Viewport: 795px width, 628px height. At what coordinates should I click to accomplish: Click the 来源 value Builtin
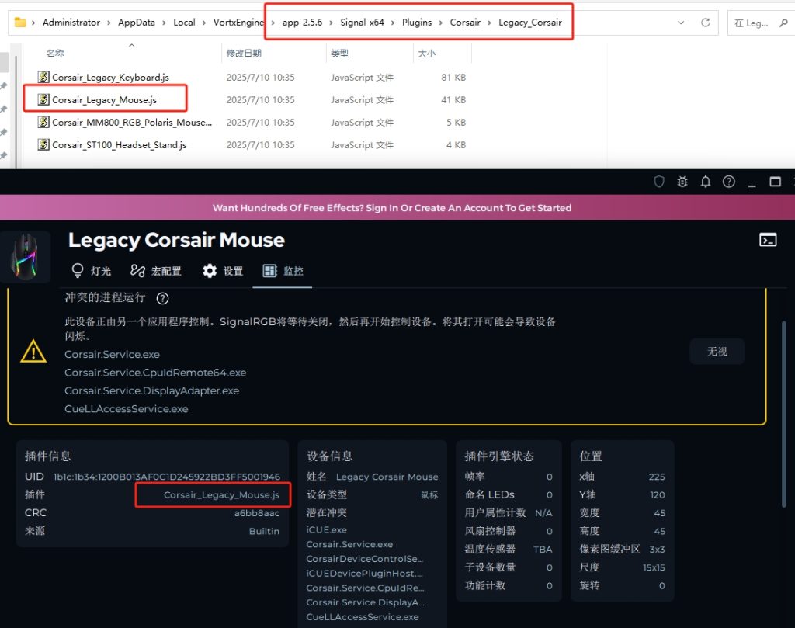click(x=264, y=531)
